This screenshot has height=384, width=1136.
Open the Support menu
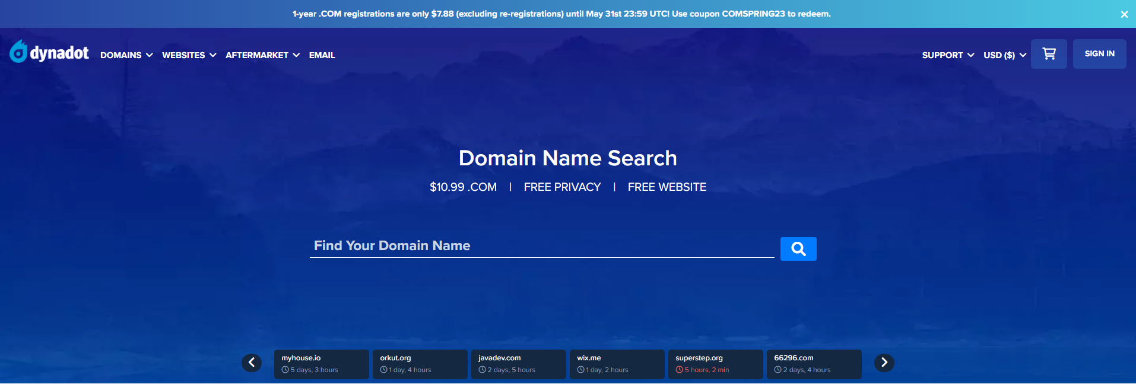click(x=948, y=55)
